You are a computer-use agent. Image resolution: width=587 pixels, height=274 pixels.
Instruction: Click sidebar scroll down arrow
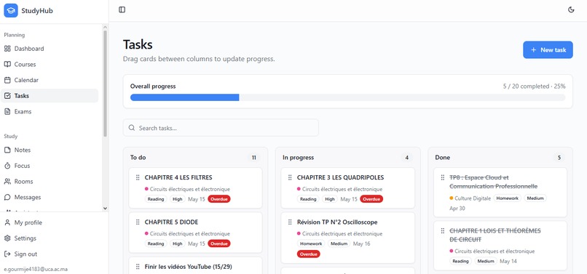pos(105,208)
